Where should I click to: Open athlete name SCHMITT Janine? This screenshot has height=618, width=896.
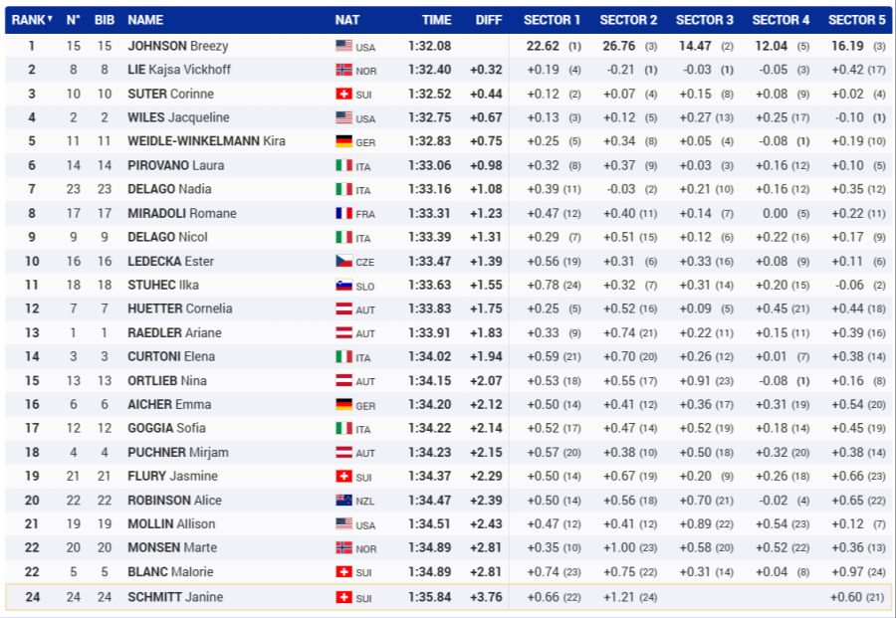[x=175, y=597]
